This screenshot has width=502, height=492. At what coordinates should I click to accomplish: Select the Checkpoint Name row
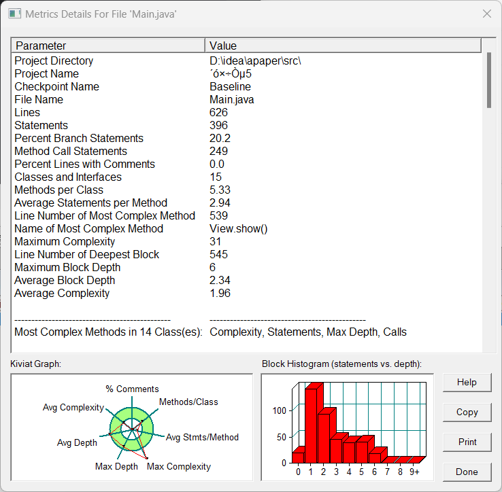(x=246, y=87)
